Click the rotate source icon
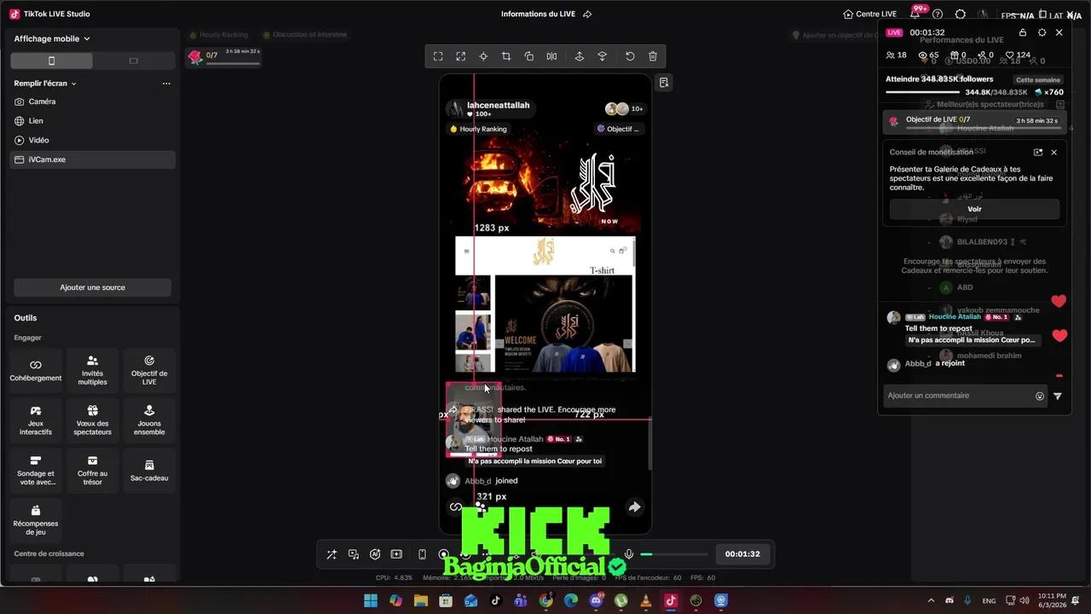The image size is (1091, 614). click(528, 56)
